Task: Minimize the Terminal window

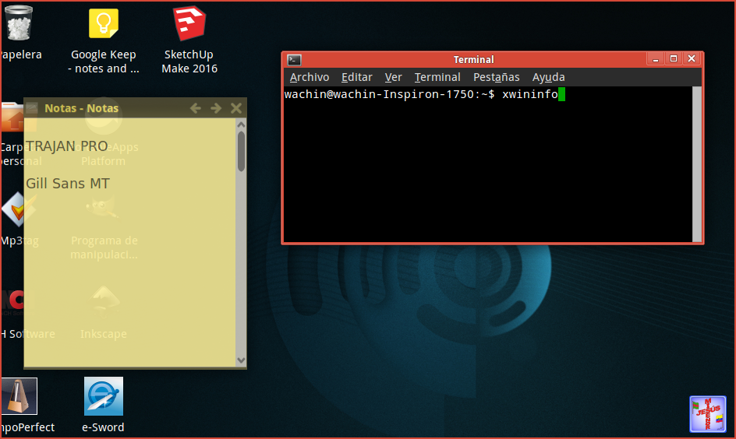Action: pyautogui.click(x=656, y=59)
